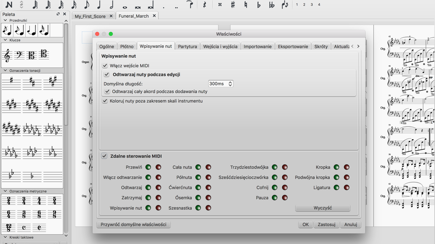Collapse the Oznaczenia tonacji palette section
Screen dimensions: 435x244
pos(5,70)
